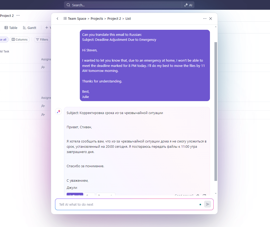Switch to the Gantt view tab
The height and width of the screenshot is (227, 270).
tap(30, 28)
